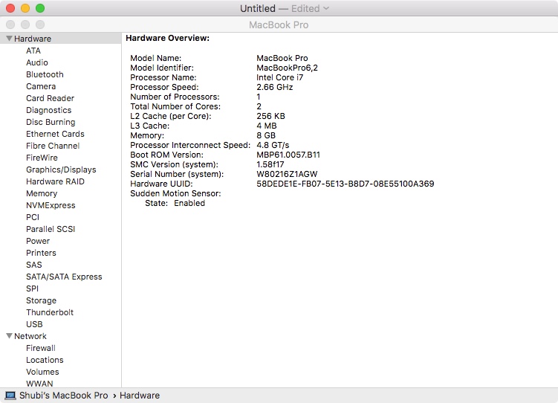Image resolution: width=558 pixels, height=403 pixels.
Task: Show Hardware RAID details
Action: click(x=55, y=181)
